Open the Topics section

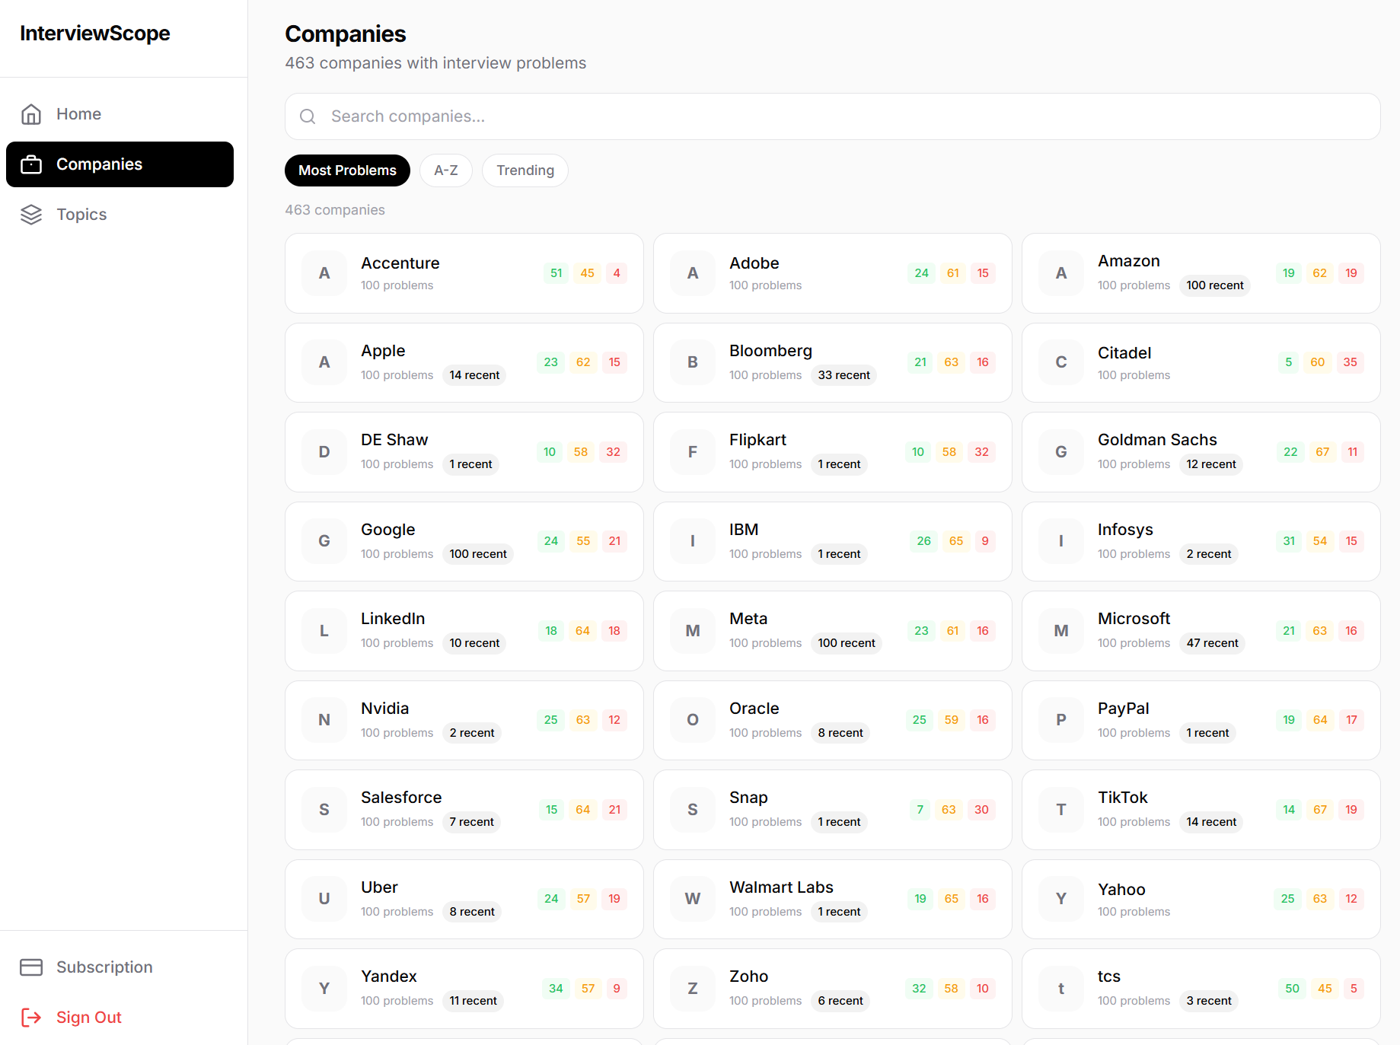[x=120, y=215]
